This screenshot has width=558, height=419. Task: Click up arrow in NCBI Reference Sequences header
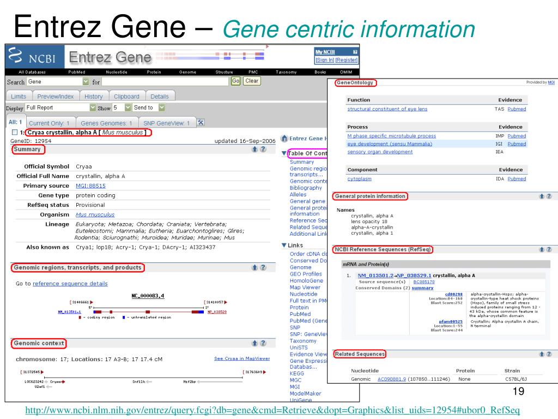(542, 249)
